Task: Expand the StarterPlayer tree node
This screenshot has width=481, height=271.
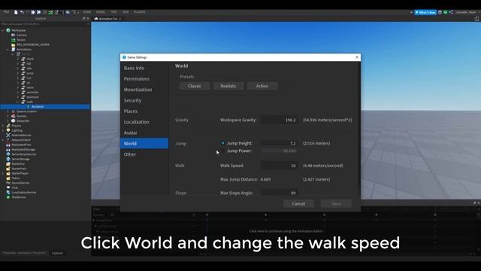Action: pyautogui.click(x=3, y=173)
